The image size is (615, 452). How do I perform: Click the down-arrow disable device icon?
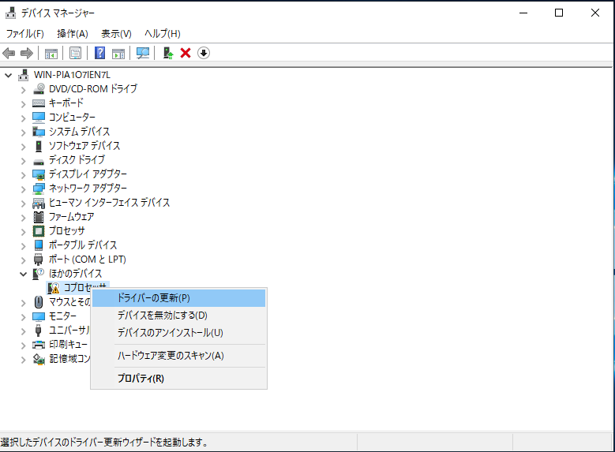204,53
